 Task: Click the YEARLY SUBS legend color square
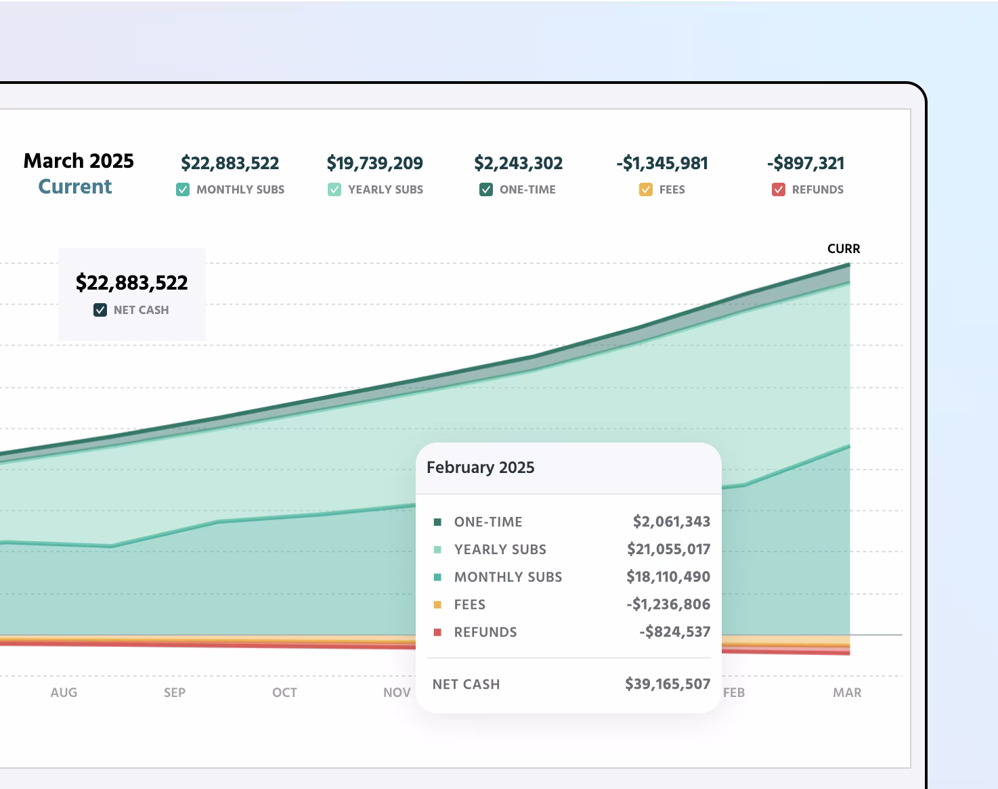pos(436,549)
